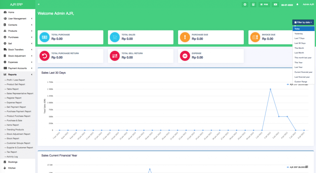Click the Total Sales cart icon
The image size is (316, 173).
115,37
